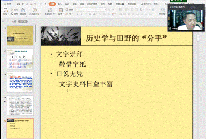The width and height of the screenshot is (206, 139).
Task: Click the Copy (复制) button
Action: pos(15,14)
